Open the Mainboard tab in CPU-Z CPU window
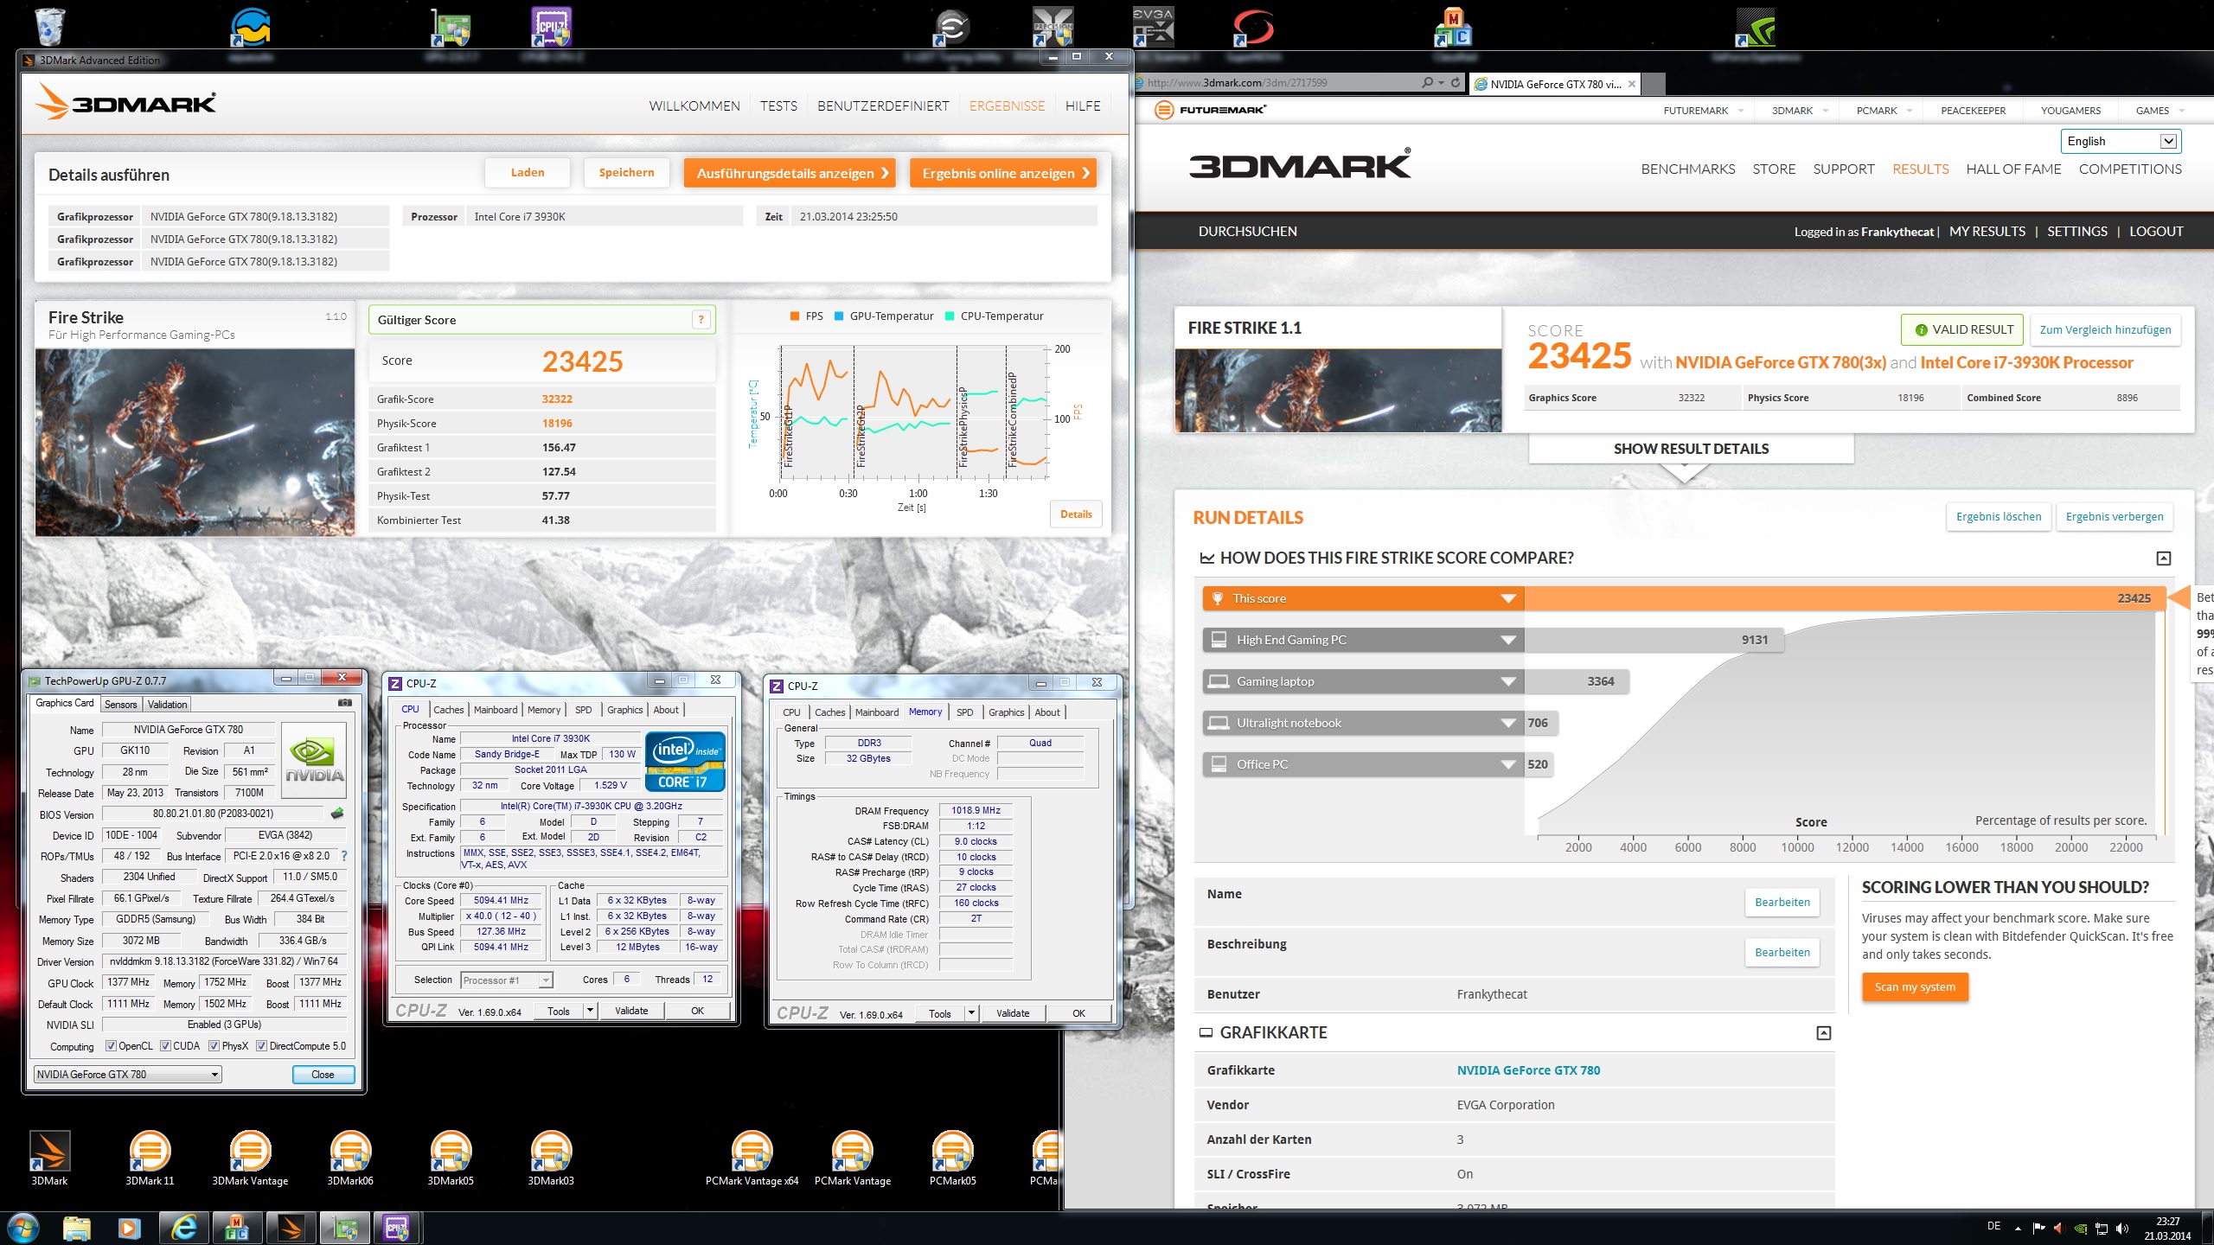Viewport: 2214px width, 1245px height. pos(496,710)
